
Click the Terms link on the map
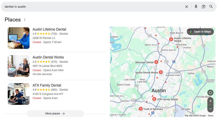click(211, 116)
